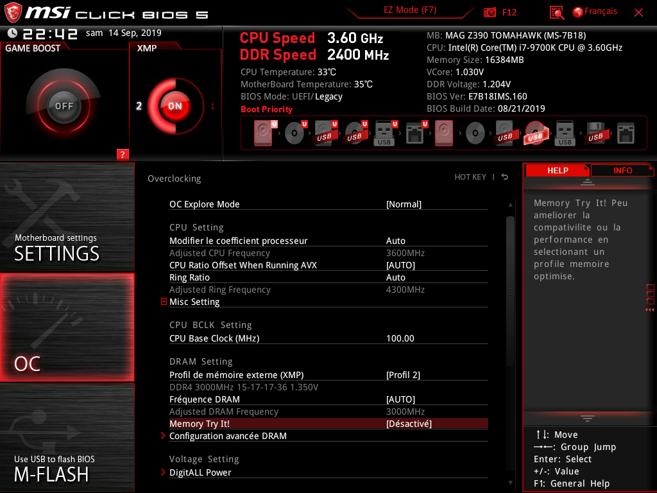Click the language globe icon beside Français

tap(578, 12)
